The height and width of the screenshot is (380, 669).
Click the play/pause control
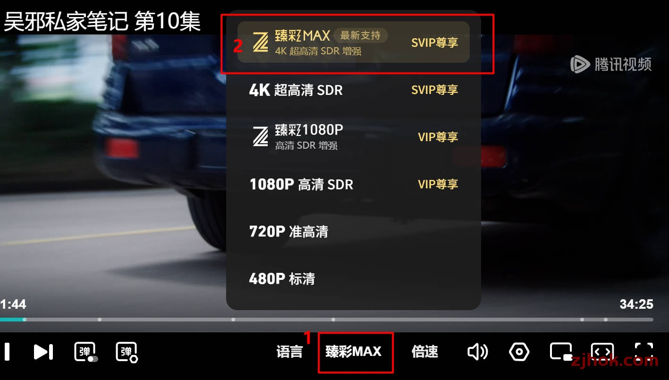click(x=7, y=352)
